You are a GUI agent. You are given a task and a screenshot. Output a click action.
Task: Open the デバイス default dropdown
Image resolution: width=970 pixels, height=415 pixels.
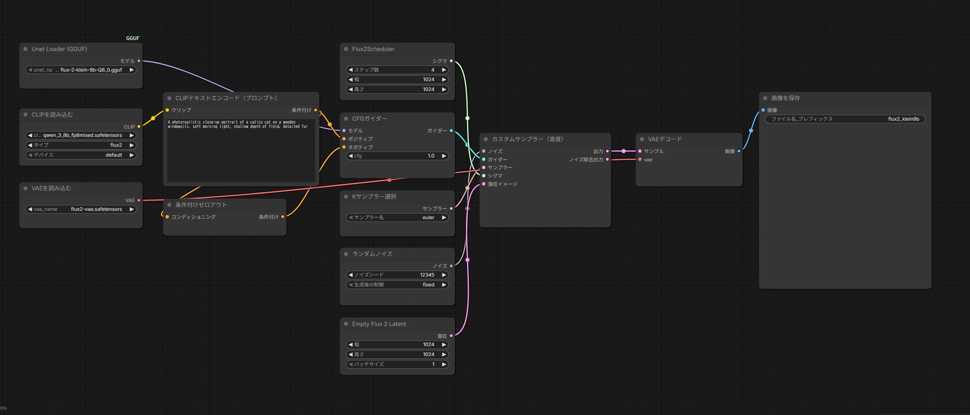pos(81,155)
